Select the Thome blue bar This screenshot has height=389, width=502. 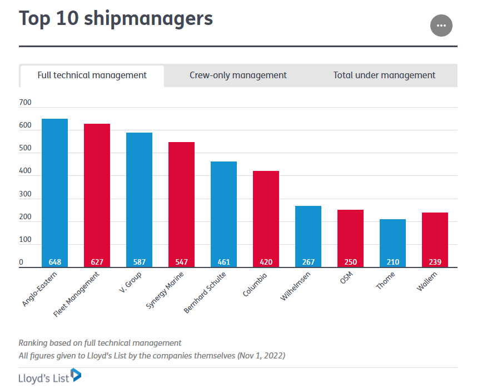[x=393, y=243]
